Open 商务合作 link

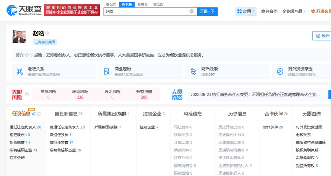click(269, 11)
